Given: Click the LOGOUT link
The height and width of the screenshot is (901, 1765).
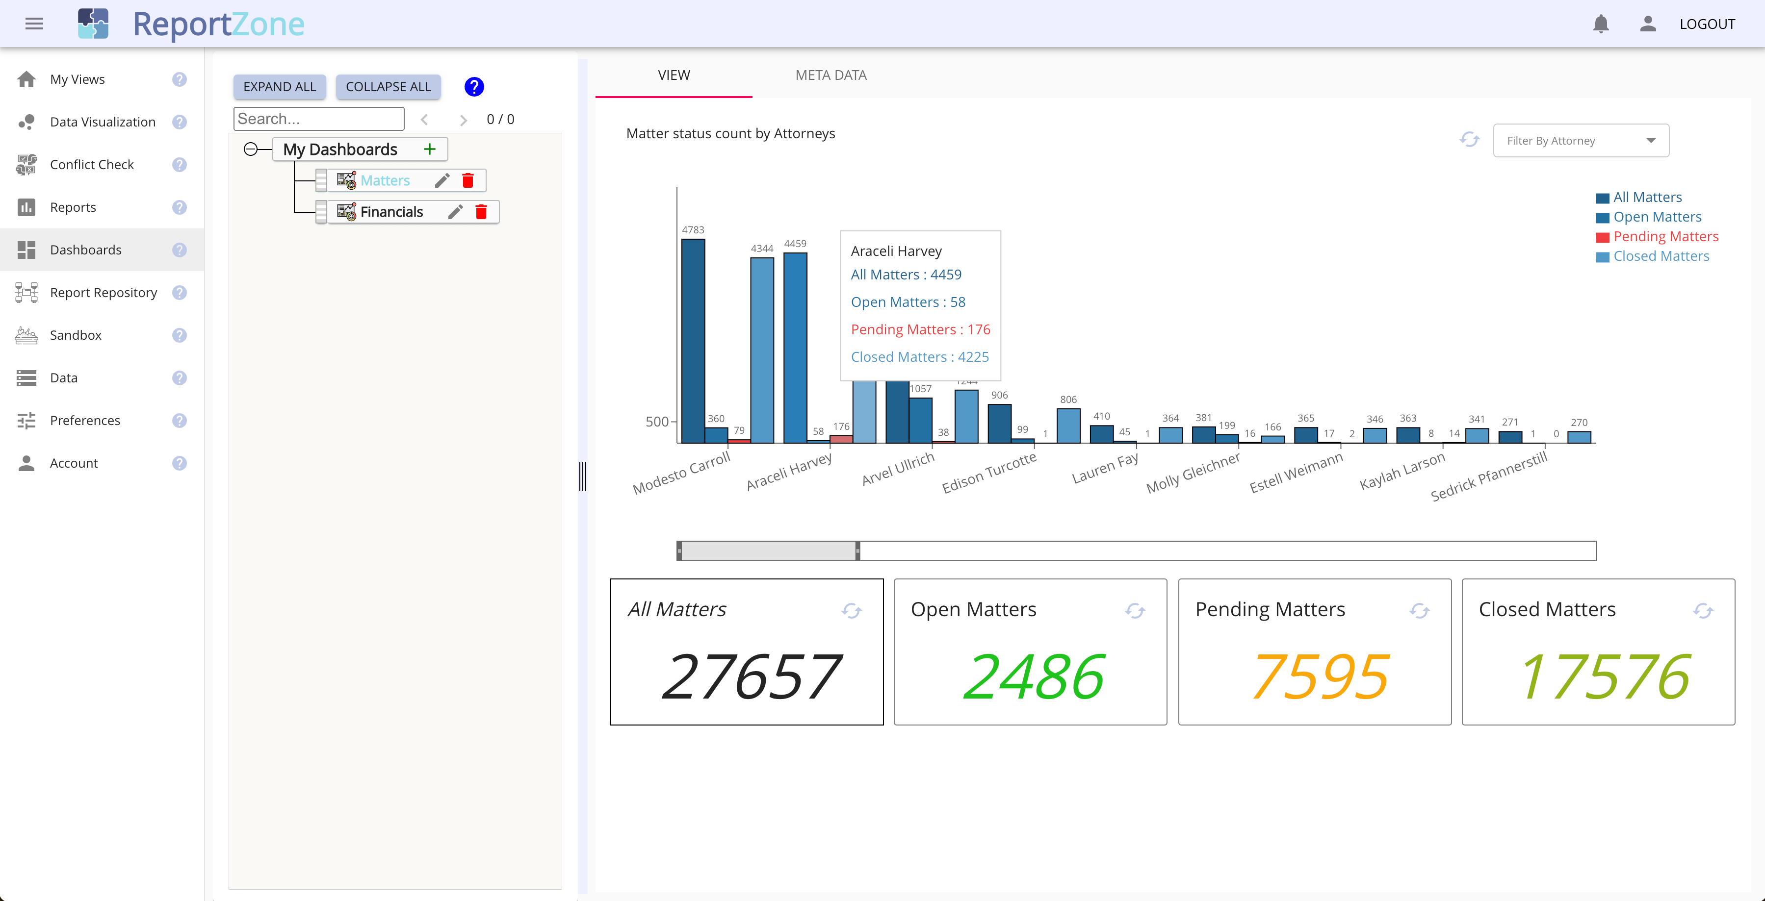Looking at the screenshot, I should [x=1707, y=24].
